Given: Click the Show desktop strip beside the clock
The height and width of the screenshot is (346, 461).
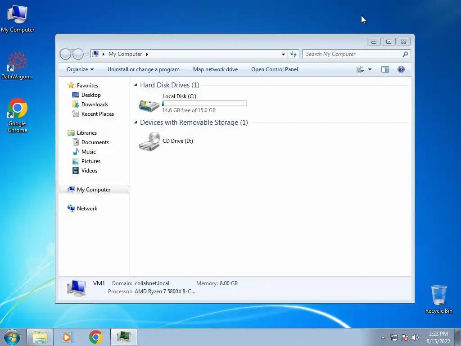Looking at the screenshot, I should point(458,337).
